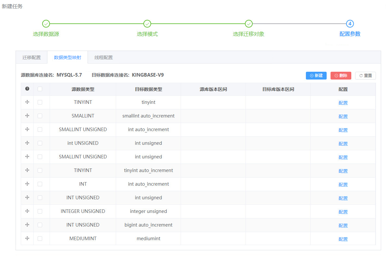
Task: Open the 线程配置 tab
Action: point(104,57)
